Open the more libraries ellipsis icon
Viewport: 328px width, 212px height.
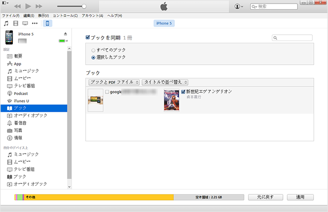pyautogui.click(x=35, y=23)
